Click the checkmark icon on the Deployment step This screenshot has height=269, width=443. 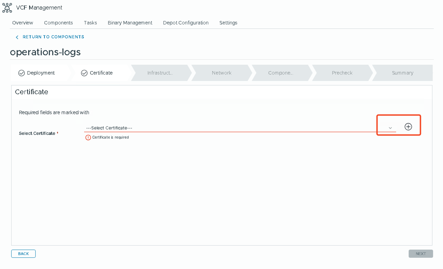pyautogui.click(x=21, y=73)
